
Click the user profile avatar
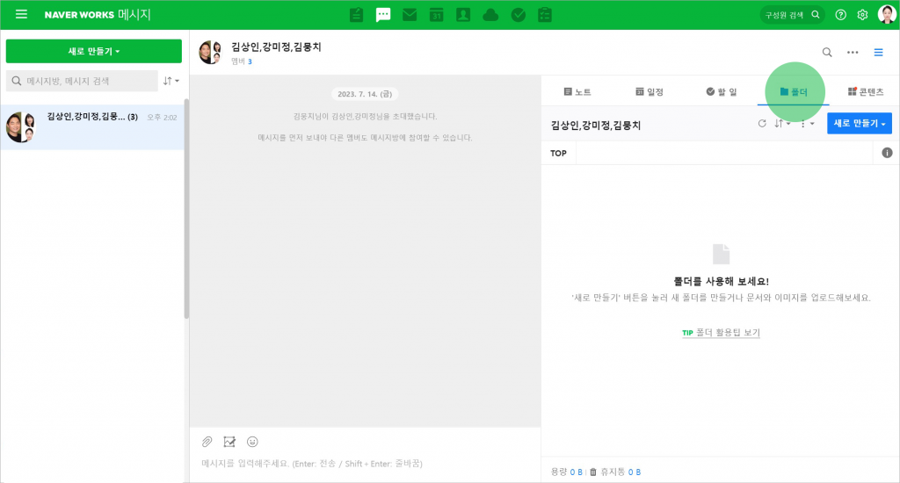click(887, 14)
